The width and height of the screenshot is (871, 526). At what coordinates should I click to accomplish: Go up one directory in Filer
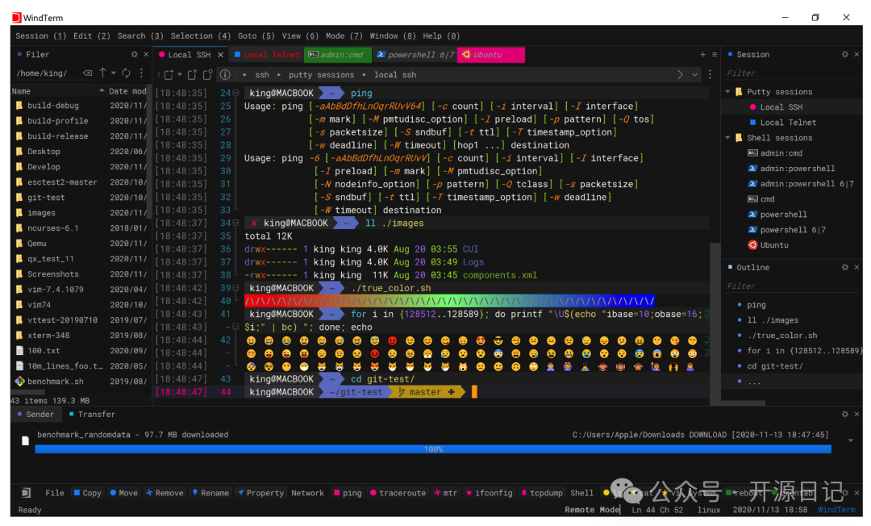pos(102,73)
